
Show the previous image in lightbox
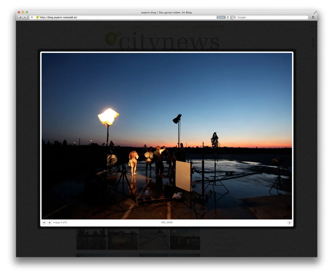(44, 223)
